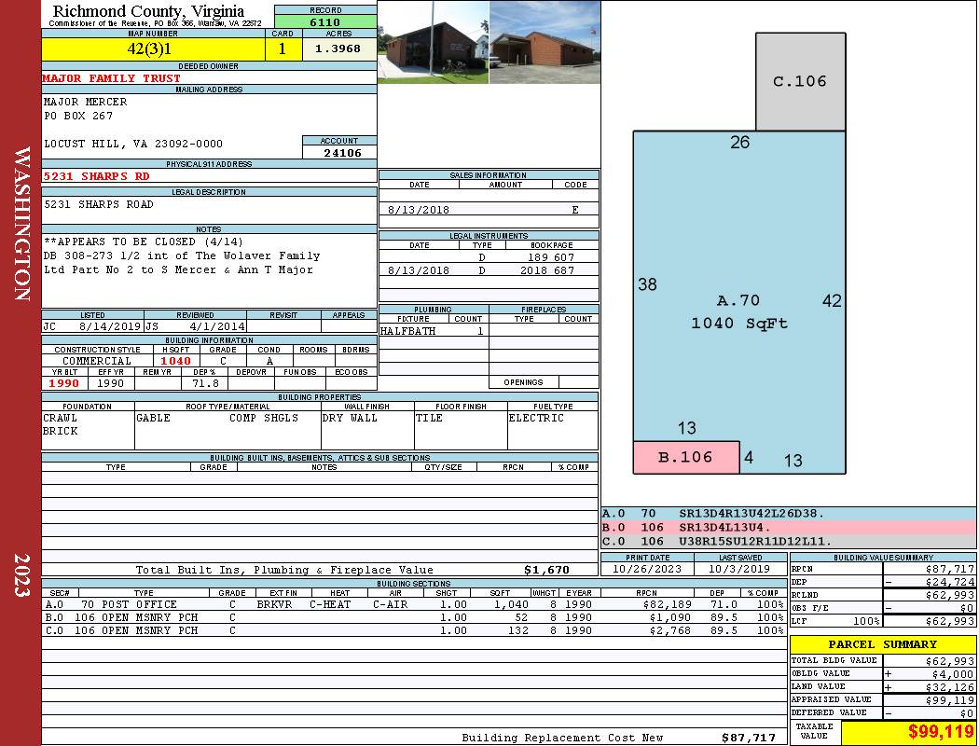Image resolution: width=979 pixels, height=746 pixels.
Task: Click the red taxable value $99,119
Action: coord(940,732)
